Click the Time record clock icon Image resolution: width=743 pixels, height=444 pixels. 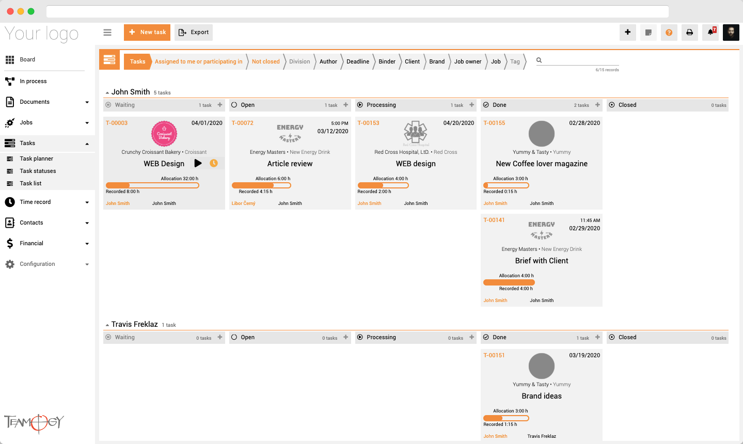coord(10,202)
